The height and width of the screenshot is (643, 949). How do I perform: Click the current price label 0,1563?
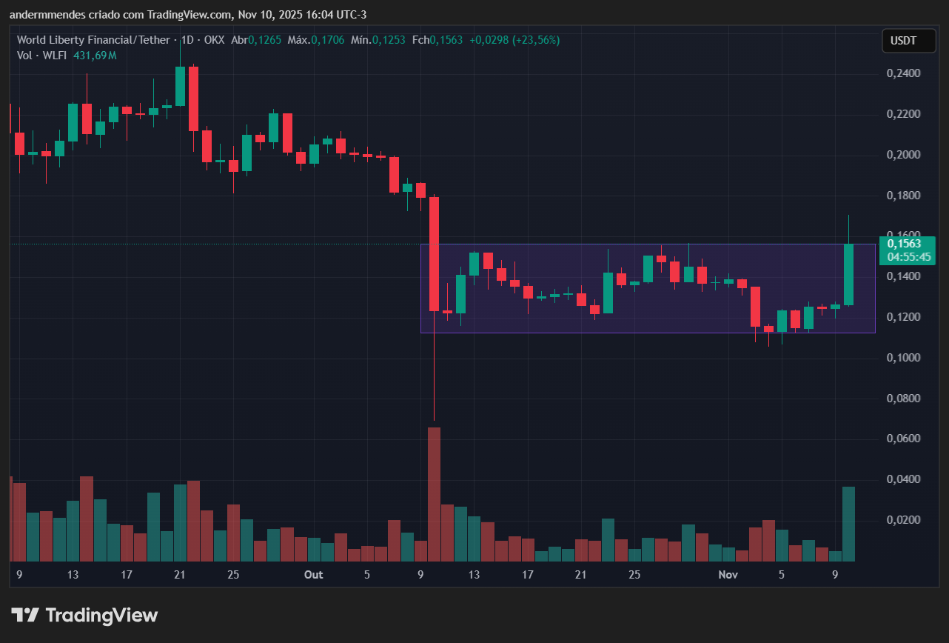[x=908, y=244]
